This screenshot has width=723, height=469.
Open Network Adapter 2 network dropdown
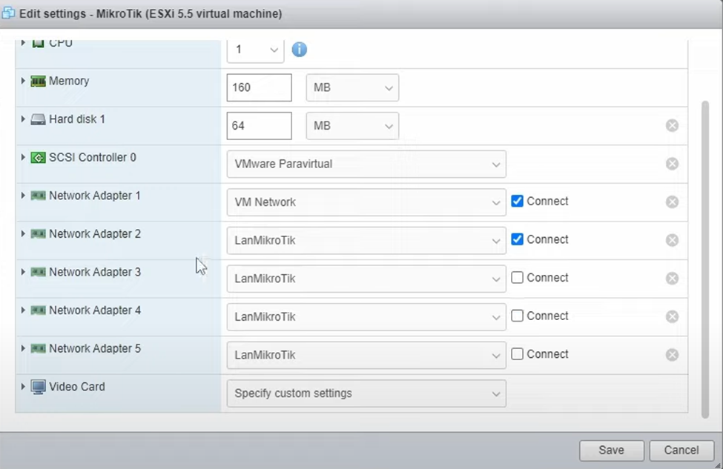[366, 240]
